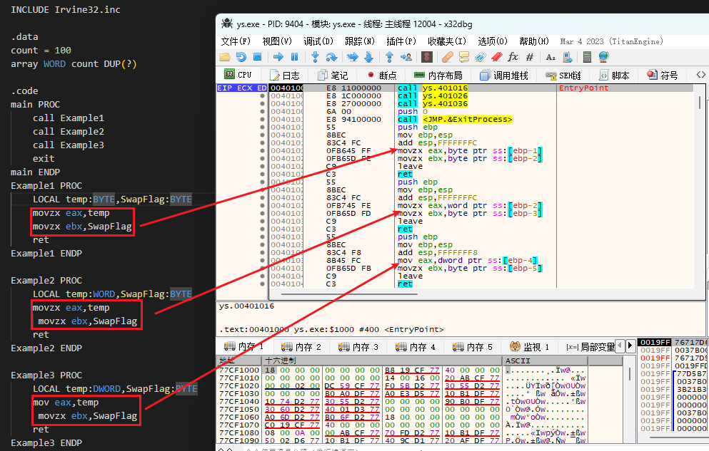The image size is (709, 451).
Task: Select the push 0 disassembly line
Action: (x=413, y=111)
